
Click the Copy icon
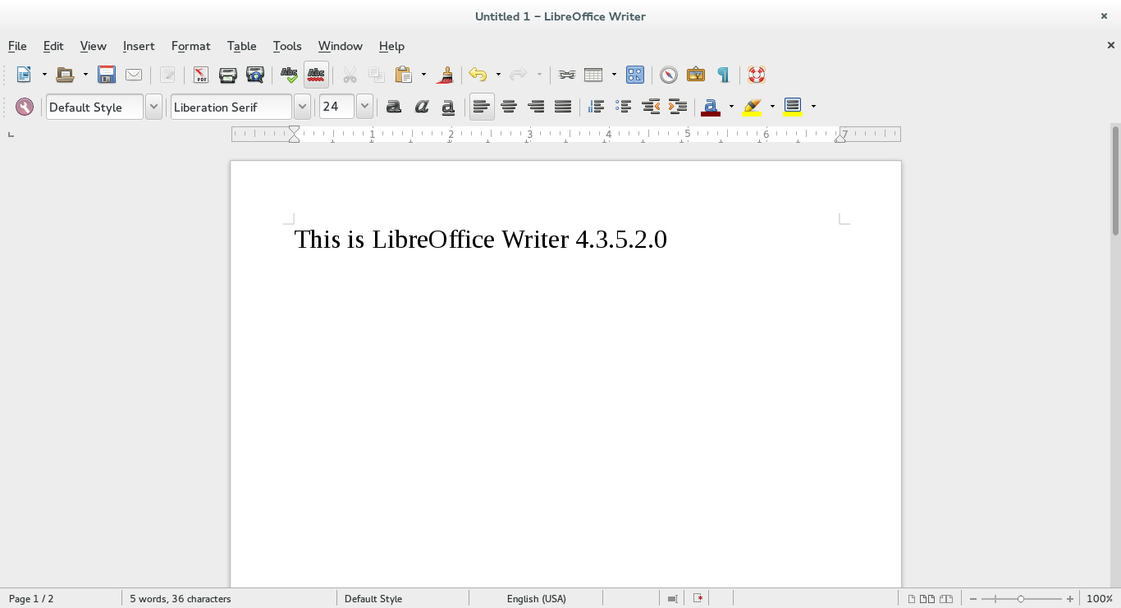pyautogui.click(x=377, y=75)
